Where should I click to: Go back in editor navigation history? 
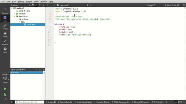47,5
